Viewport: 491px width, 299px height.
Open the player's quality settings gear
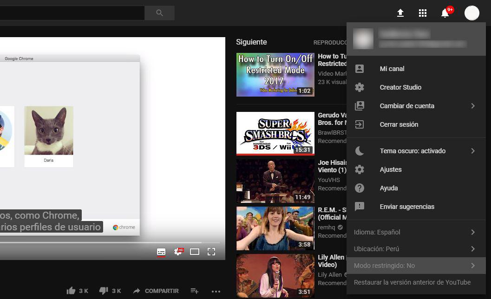[178, 252]
